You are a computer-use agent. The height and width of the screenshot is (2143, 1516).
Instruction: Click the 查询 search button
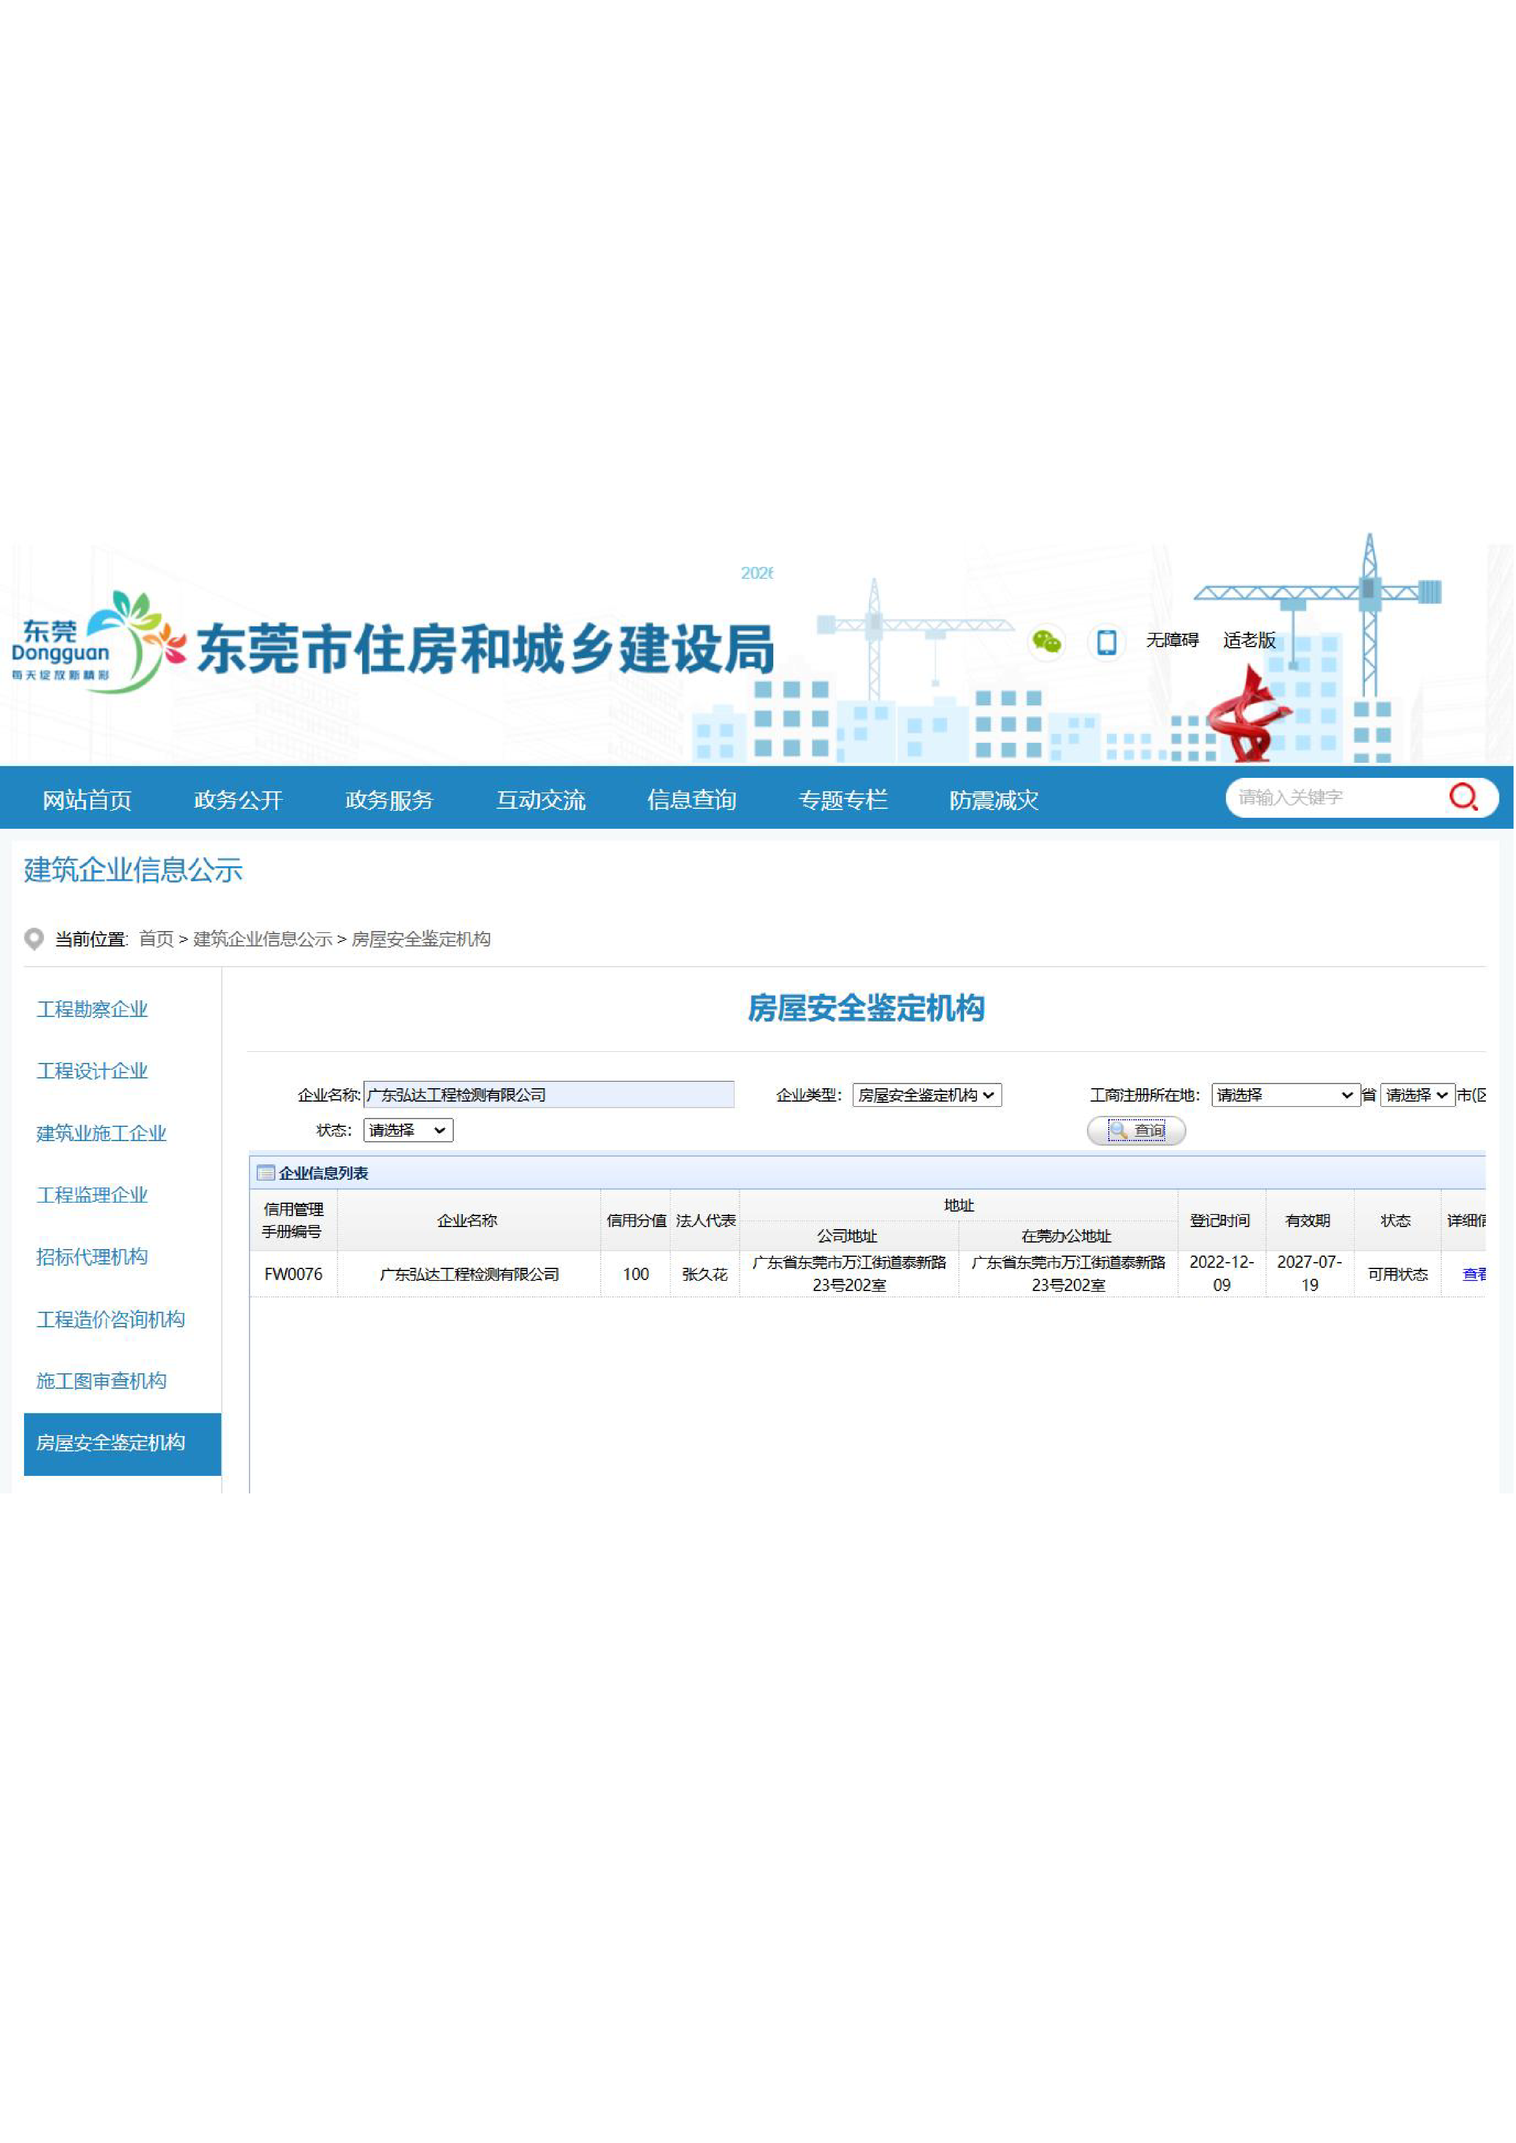[1136, 1130]
